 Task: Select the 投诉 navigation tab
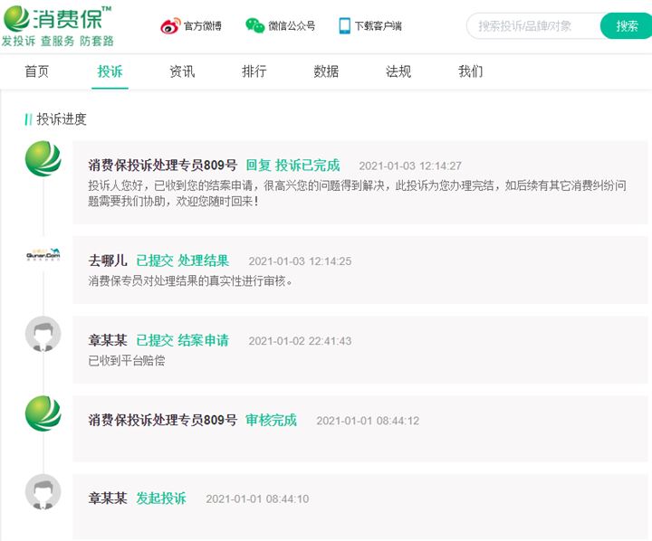click(x=110, y=71)
